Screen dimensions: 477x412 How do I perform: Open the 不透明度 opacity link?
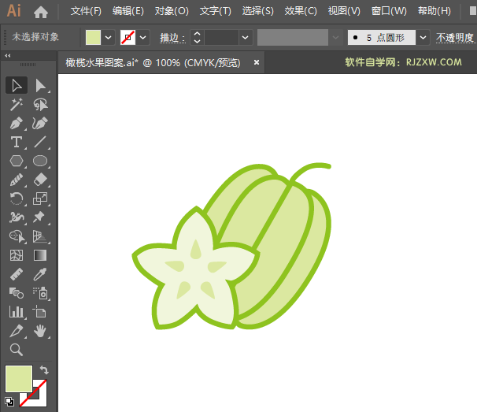tap(455, 38)
